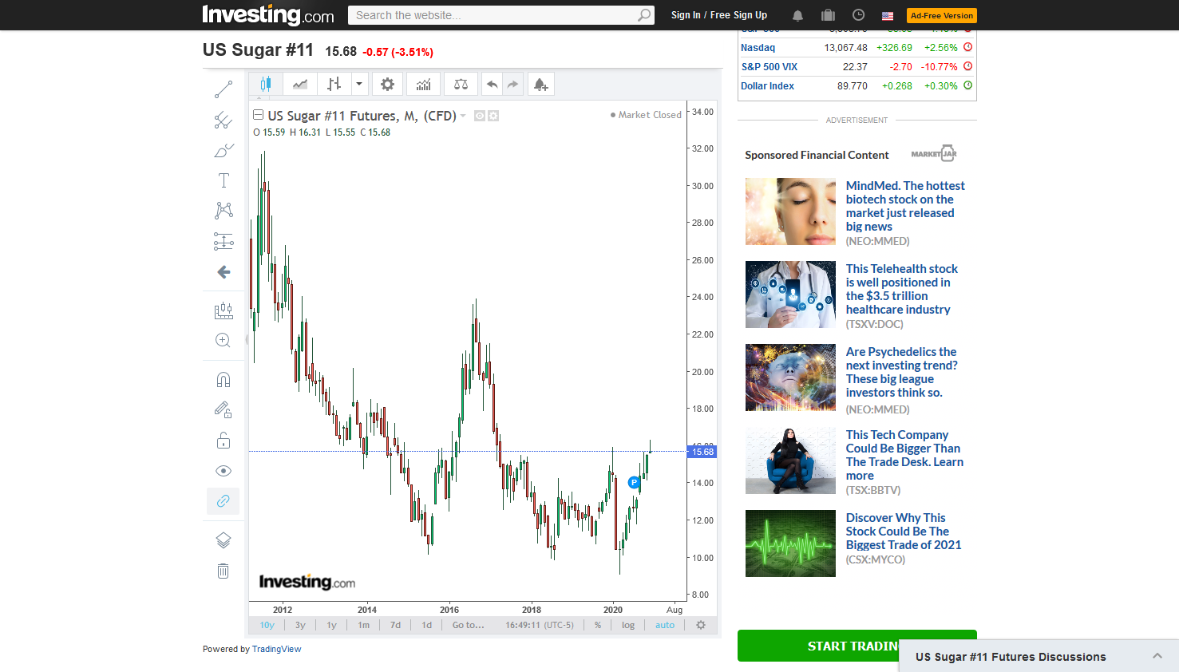Image resolution: width=1179 pixels, height=672 pixels.
Task: Open the notifications bell in header
Action: [x=797, y=15]
